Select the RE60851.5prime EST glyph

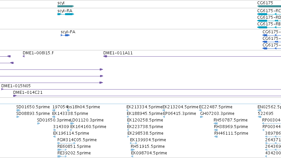tap(62, 150)
